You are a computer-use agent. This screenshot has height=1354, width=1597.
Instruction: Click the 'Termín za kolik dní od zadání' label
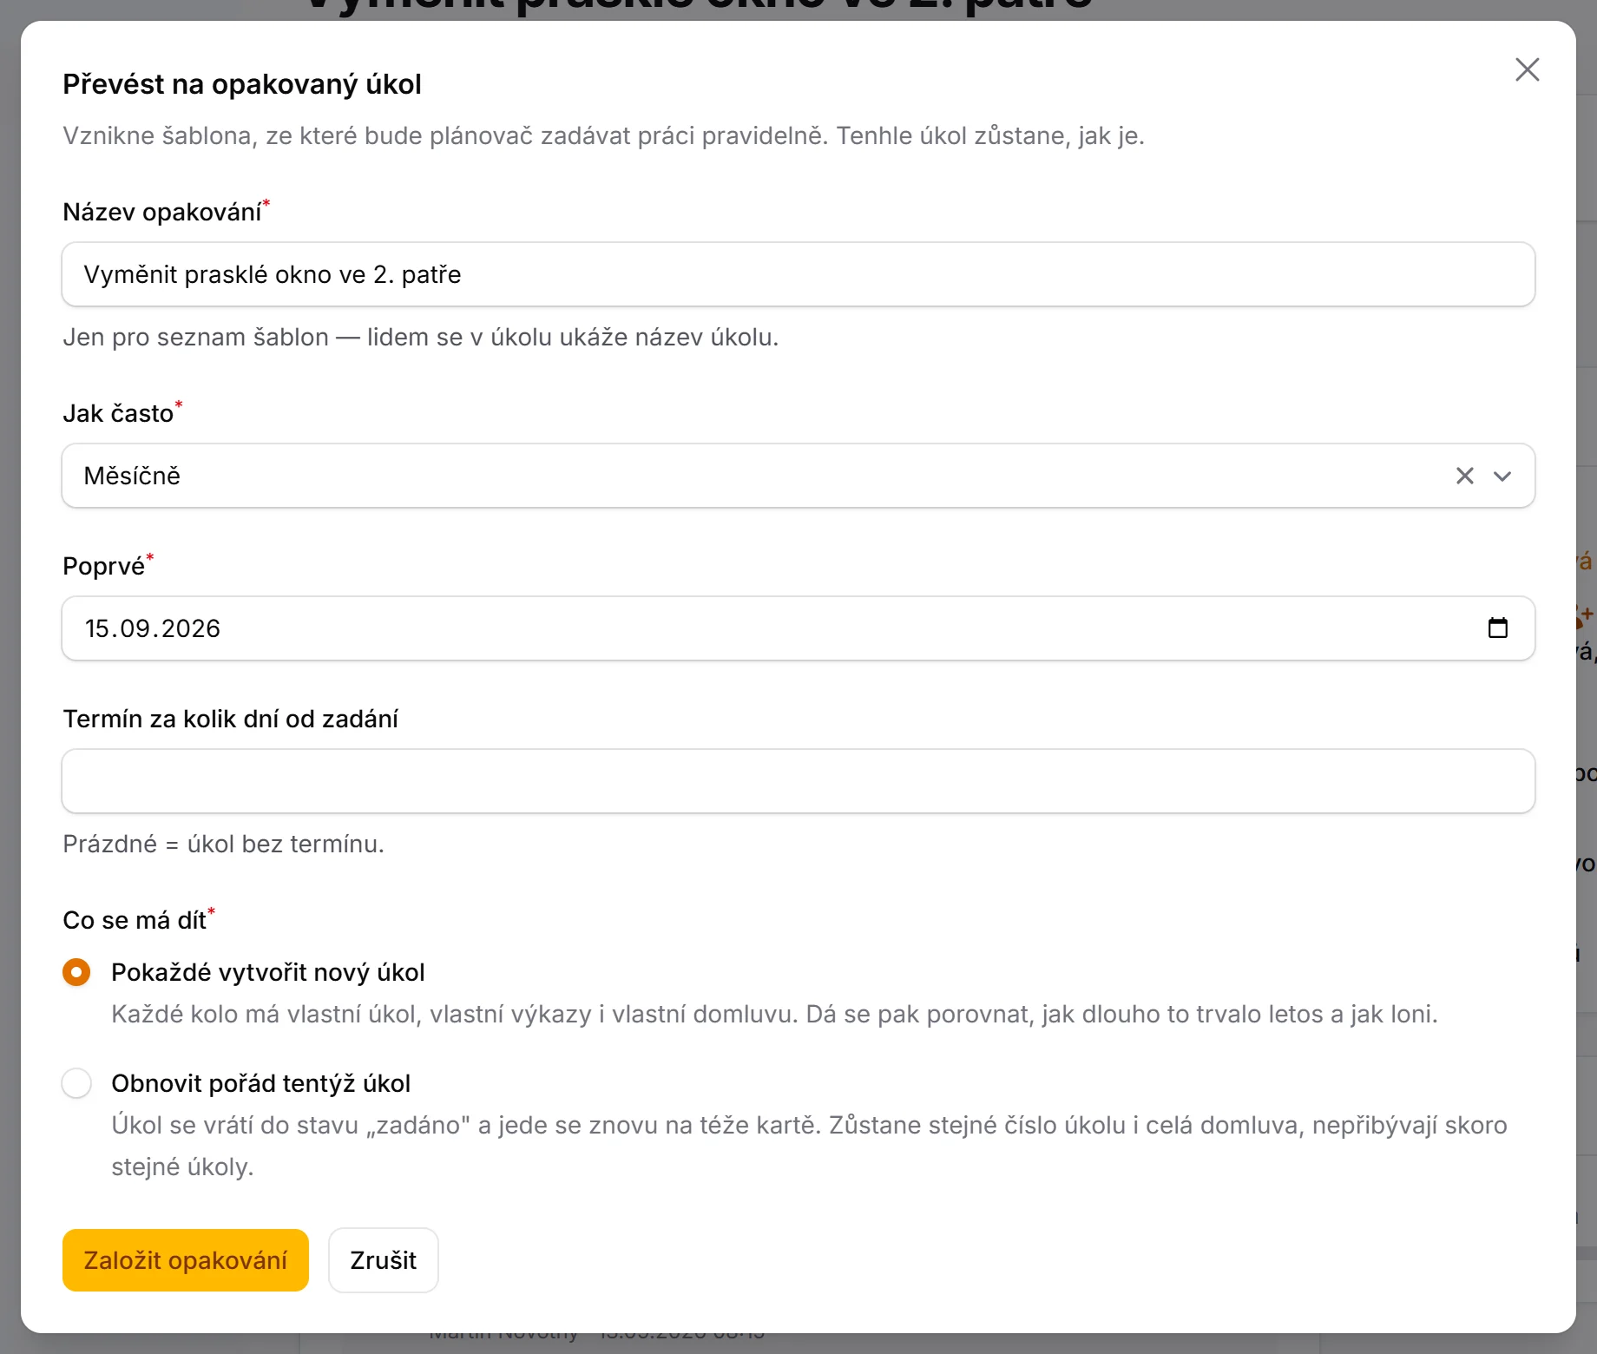coord(231,719)
